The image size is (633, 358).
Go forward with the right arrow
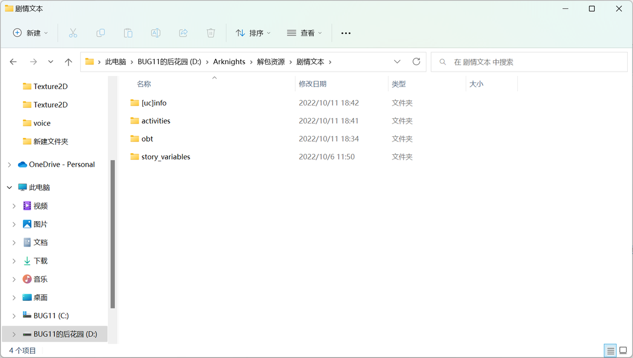pyautogui.click(x=33, y=62)
